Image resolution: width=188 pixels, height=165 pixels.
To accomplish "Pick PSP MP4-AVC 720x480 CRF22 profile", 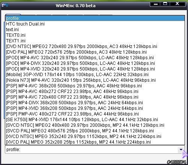I will [95, 97].
